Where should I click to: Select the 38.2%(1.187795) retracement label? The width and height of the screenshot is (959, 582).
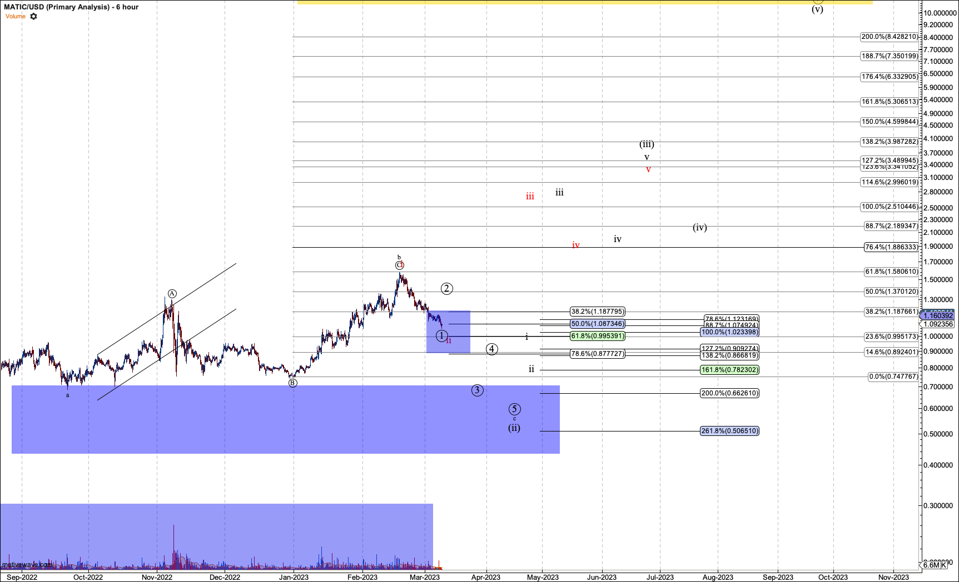point(598,312)
